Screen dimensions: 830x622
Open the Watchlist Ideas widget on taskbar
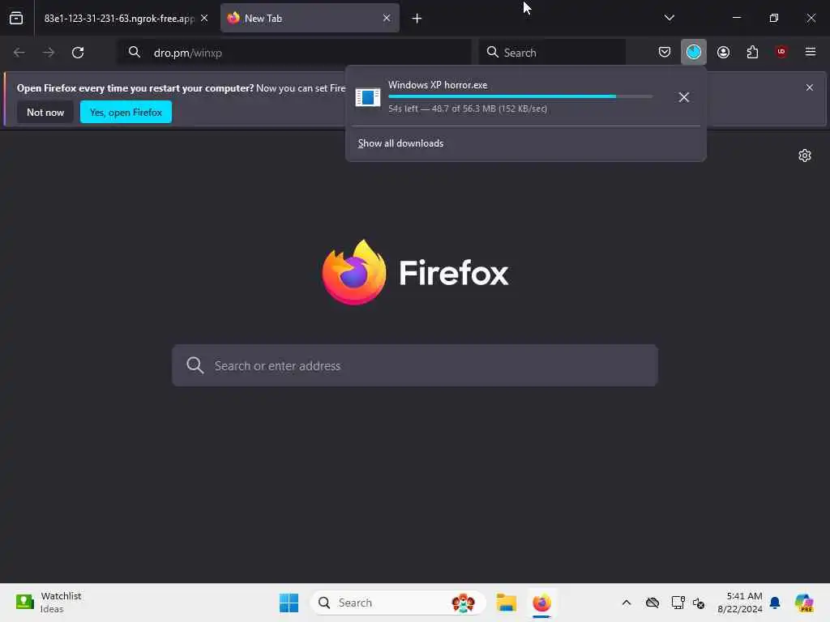coord(49,603)
